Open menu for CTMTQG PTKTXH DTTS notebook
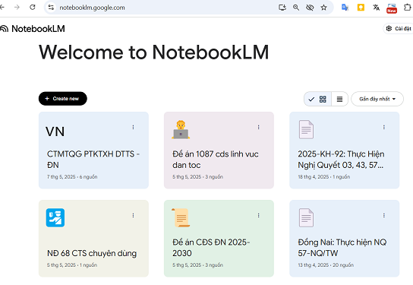 point(134,128)
